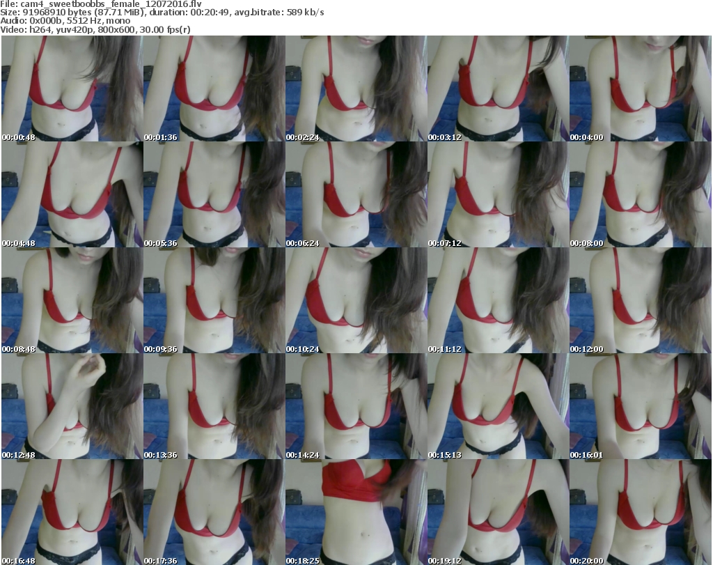Image resolution: width=713 pixels, height=565 pixels.
Task: Pick the frame stamped 00:05:36
Action: [x=214, y=194]
